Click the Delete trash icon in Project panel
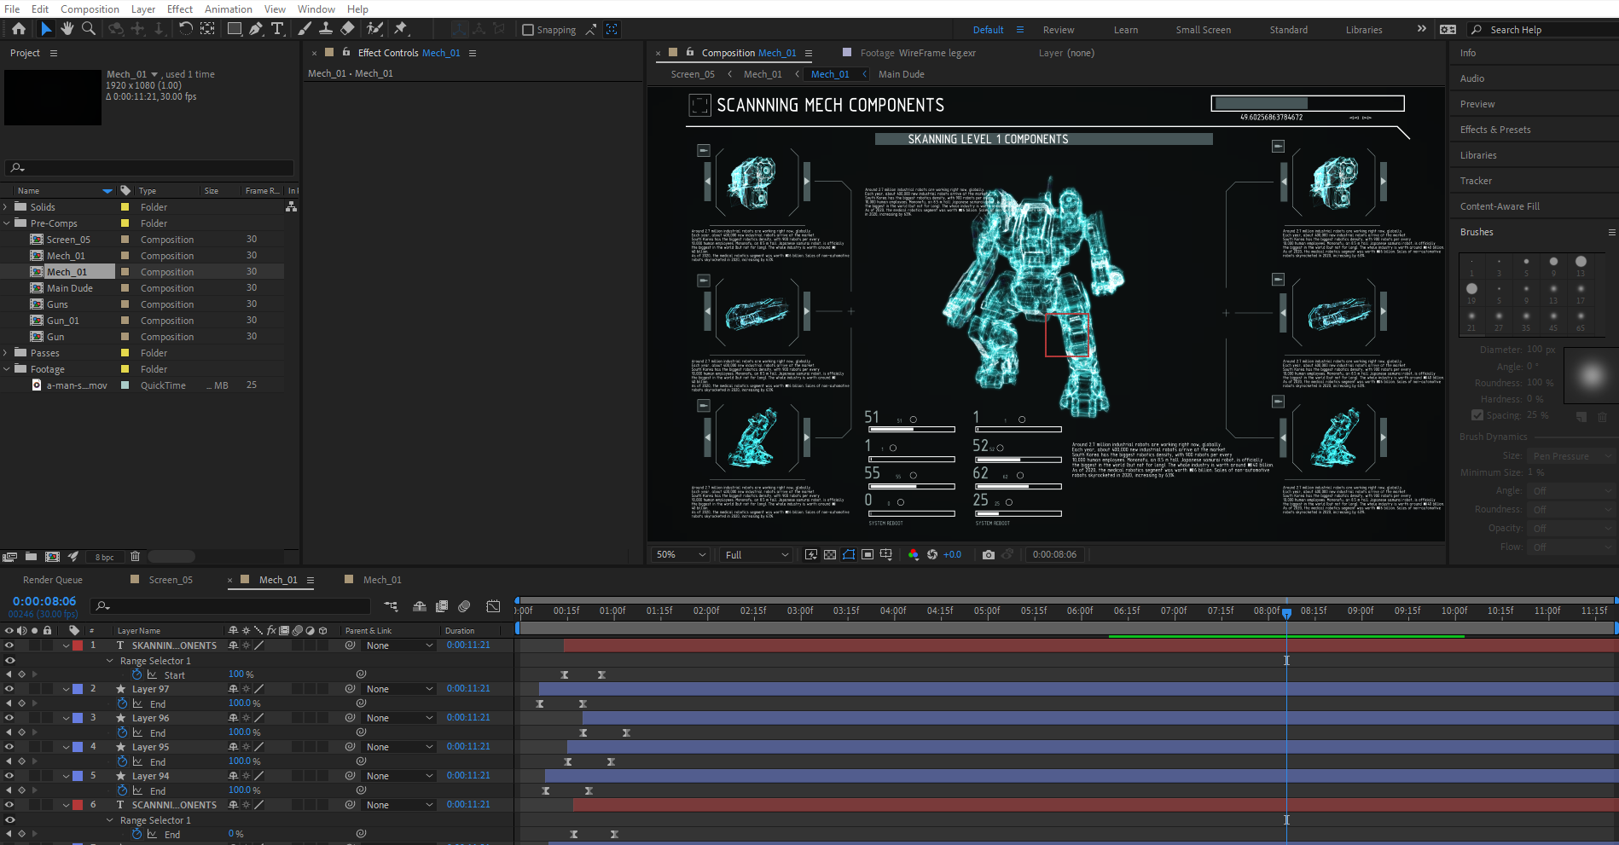This screenshot has width=1619, height=845. (135, 557)
